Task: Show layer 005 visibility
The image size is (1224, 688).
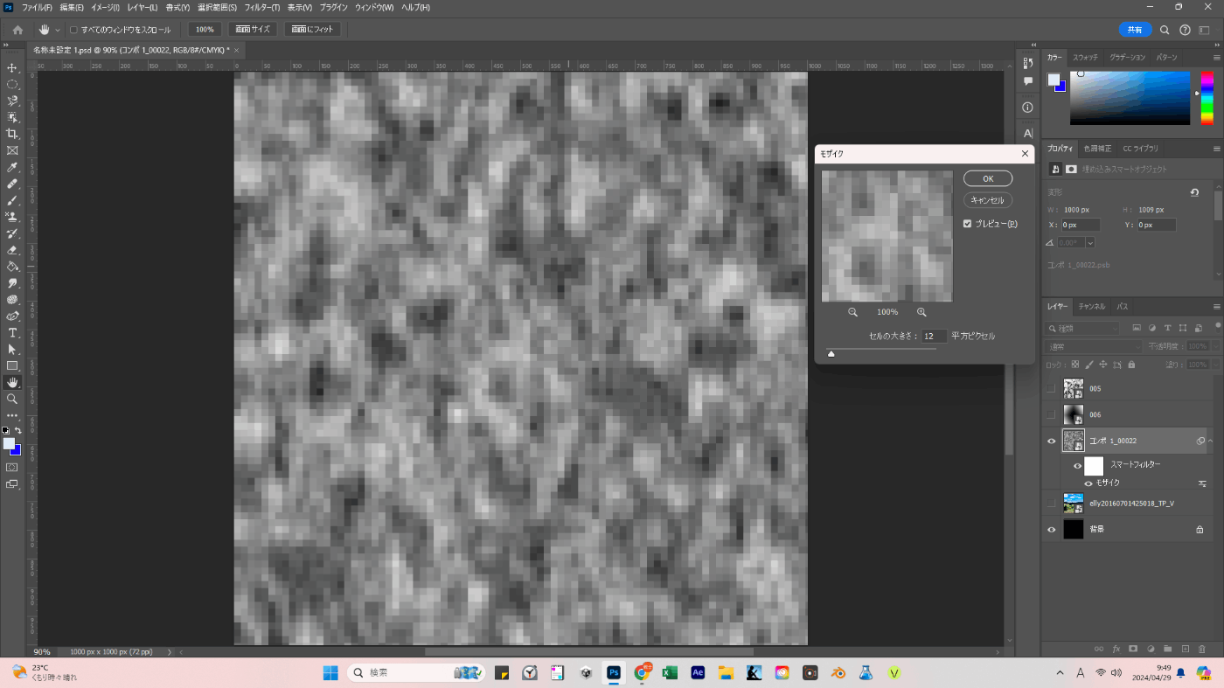Action: (x=1051, y=389)
